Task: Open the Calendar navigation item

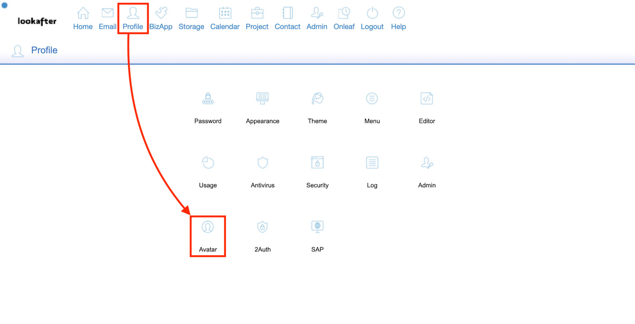Action: click(x=225, y=18)
